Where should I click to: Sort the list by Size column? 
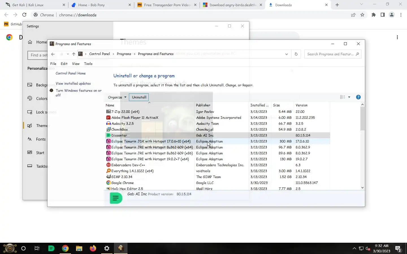coord(282,105)
